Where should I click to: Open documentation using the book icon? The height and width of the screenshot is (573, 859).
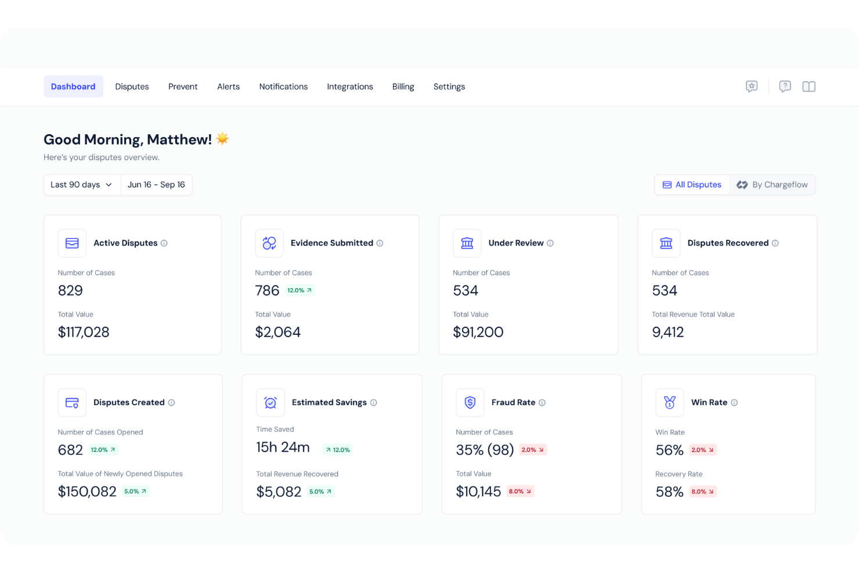[x=809, y=86]
